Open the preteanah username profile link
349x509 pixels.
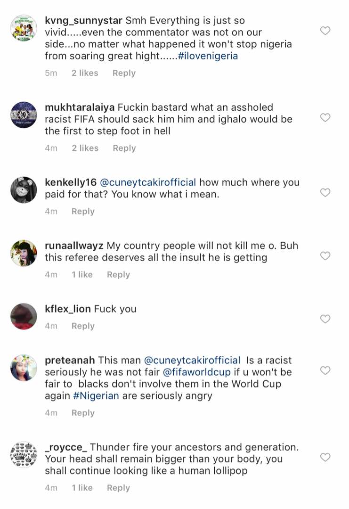(x=70, y=360)
